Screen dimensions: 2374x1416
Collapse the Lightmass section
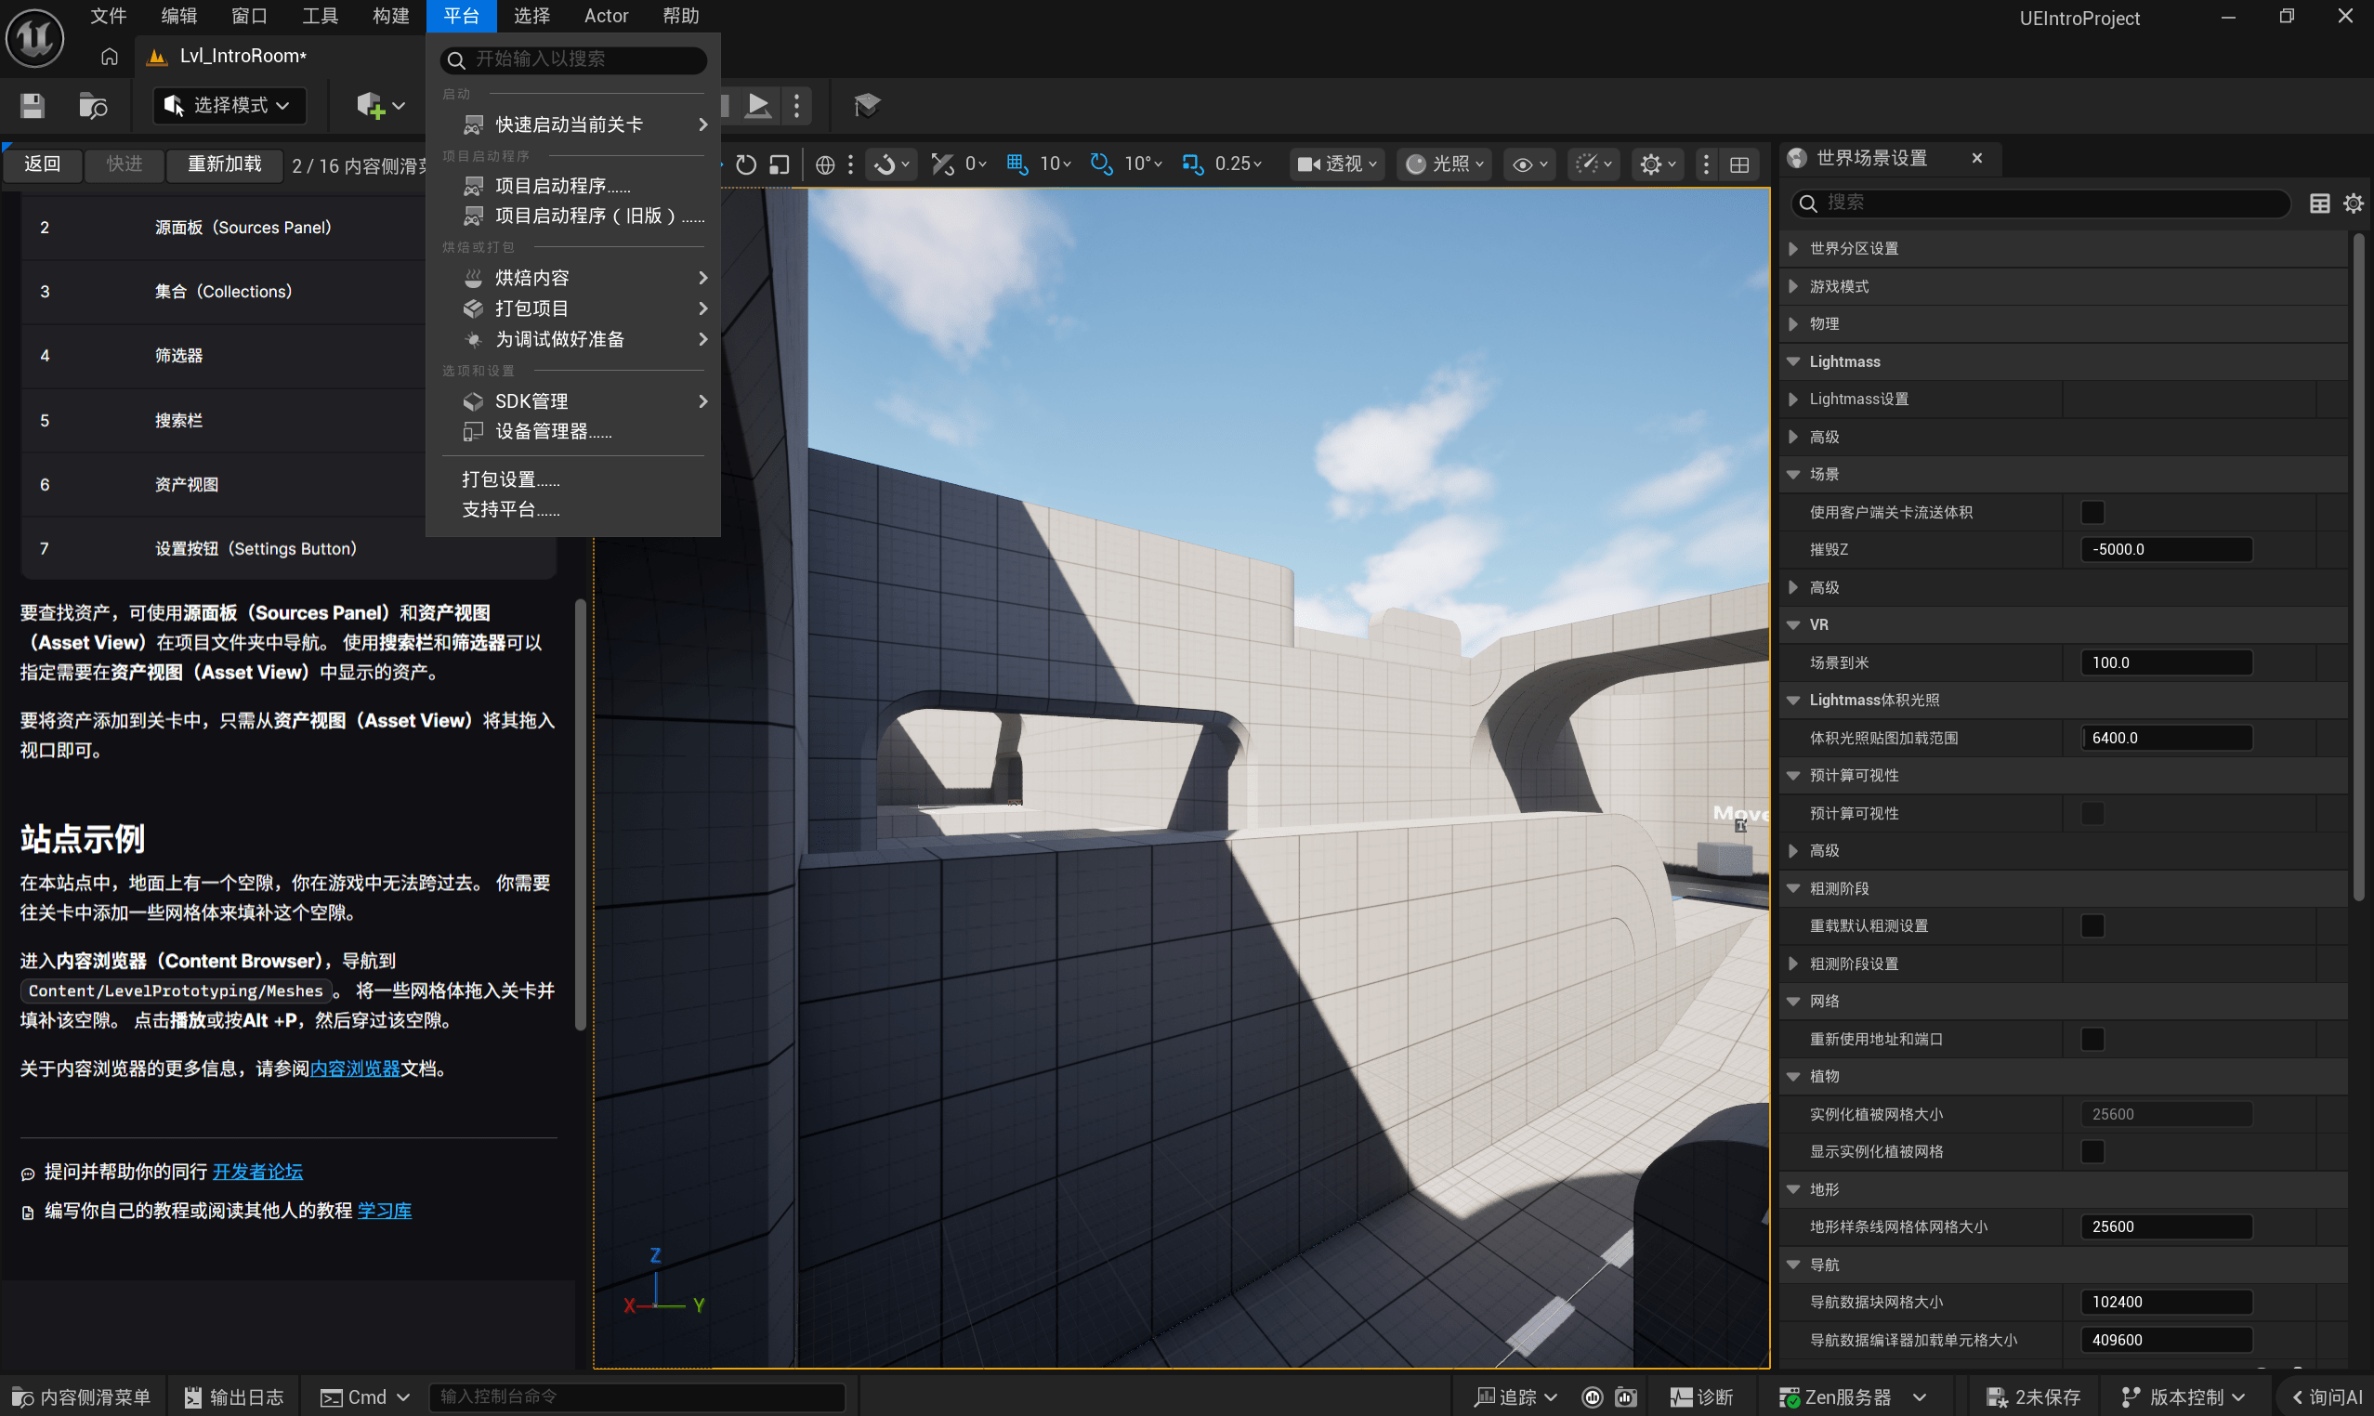(x=1793, y=361)
